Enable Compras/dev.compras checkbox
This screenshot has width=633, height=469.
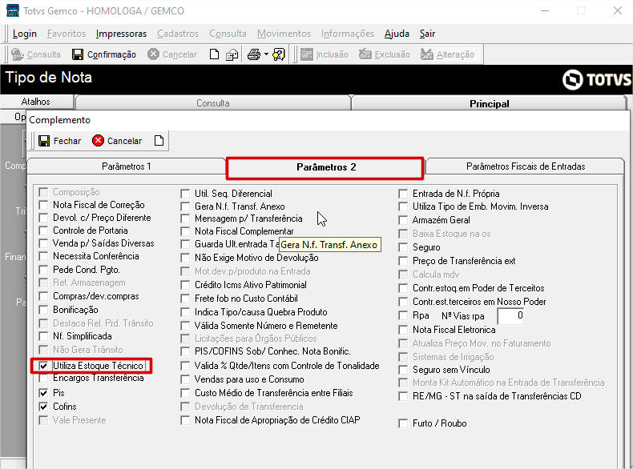pos(43,296)
